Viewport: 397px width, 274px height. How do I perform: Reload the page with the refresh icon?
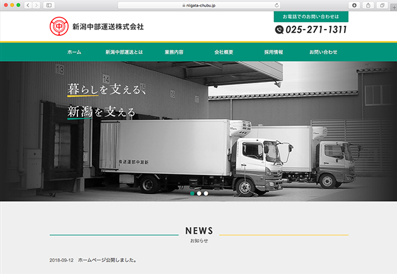(x=276, y=5)
